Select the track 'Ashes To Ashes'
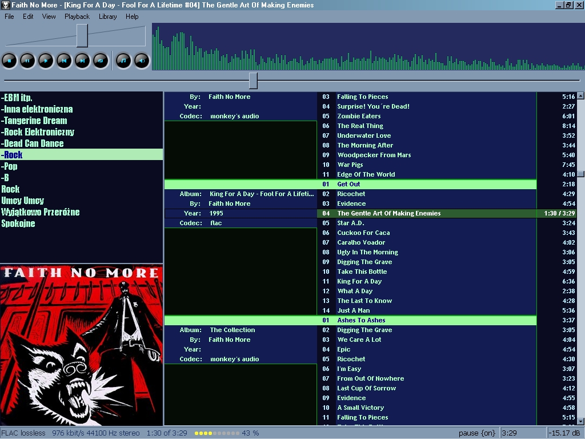585x439 pixels. [447, 320]
